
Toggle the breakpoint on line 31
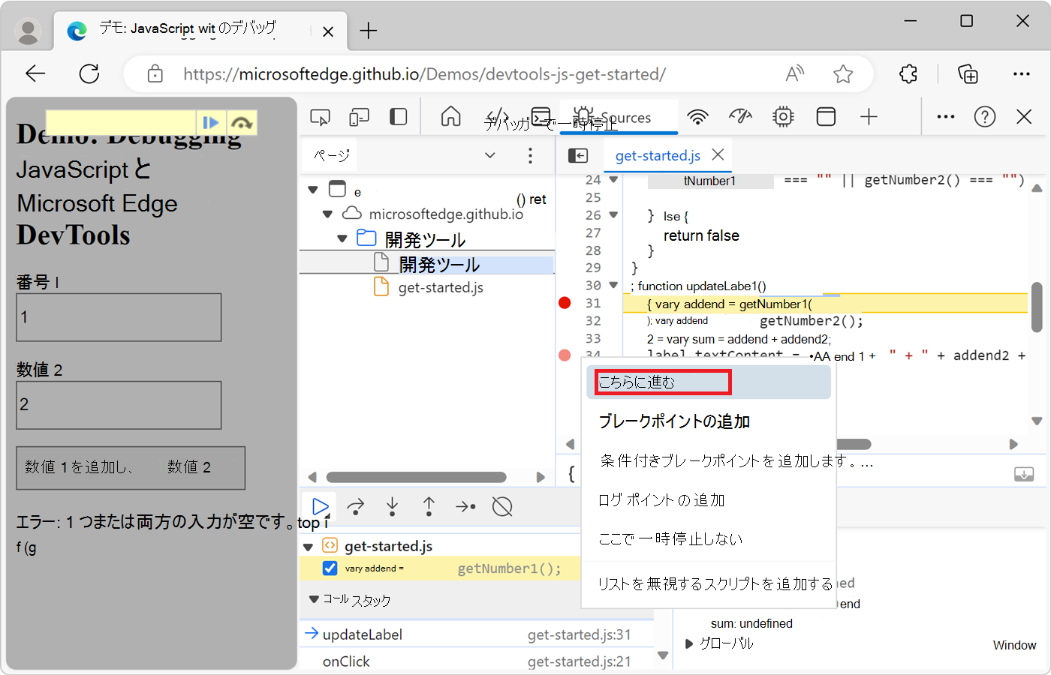pos(565,303)
